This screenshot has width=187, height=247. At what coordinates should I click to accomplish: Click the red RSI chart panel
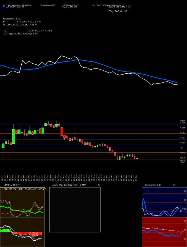point(164,232)
